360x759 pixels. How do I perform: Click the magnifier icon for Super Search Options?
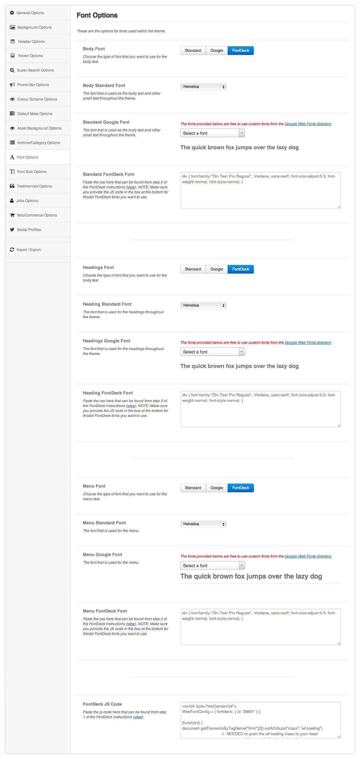click(x=12, y=70)
